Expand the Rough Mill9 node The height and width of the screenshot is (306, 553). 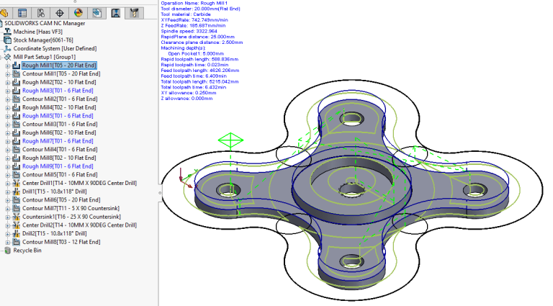(x=8, y=167)
